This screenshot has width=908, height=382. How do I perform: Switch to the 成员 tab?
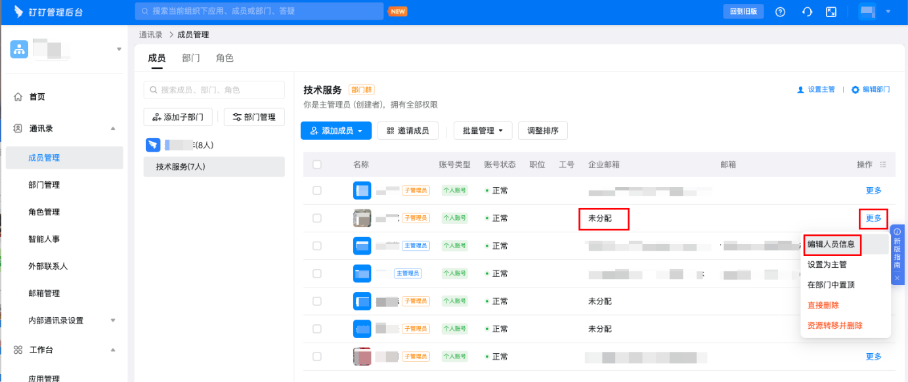(x=156, y=58)
